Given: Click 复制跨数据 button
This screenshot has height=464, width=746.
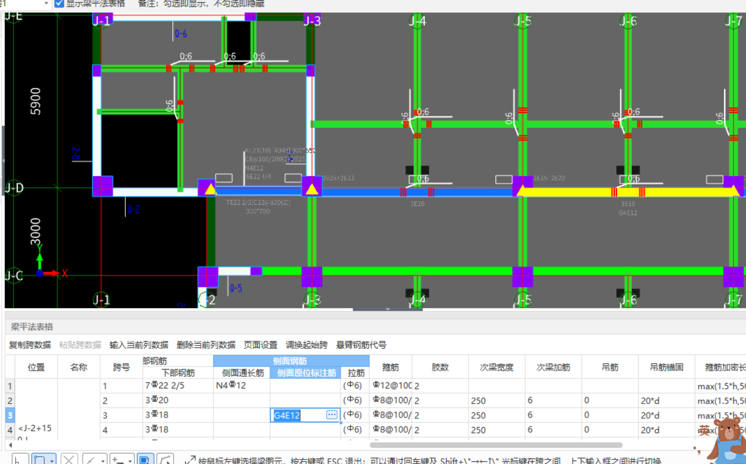Looking at the screenshot, I should tap(30, 345).
